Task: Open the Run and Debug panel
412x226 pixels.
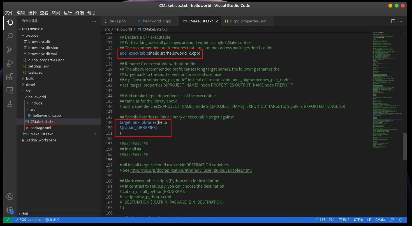Action: click(x=10, y=63)
